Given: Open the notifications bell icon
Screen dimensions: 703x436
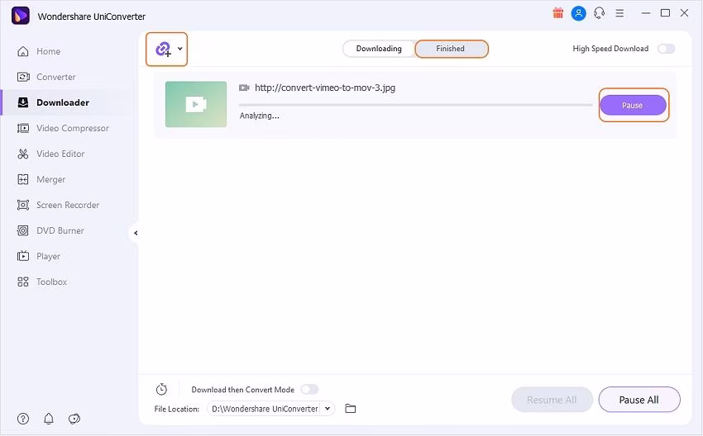Looking at the screenshot, I should click(x=49, y=419).
